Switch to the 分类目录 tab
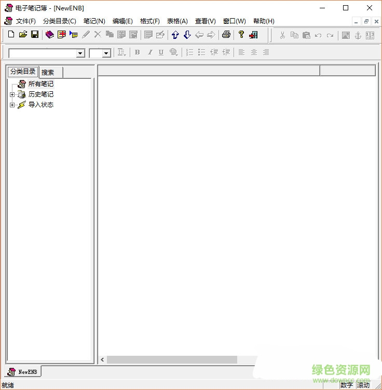This screenshot has height=390, width=382. point(23,72)
